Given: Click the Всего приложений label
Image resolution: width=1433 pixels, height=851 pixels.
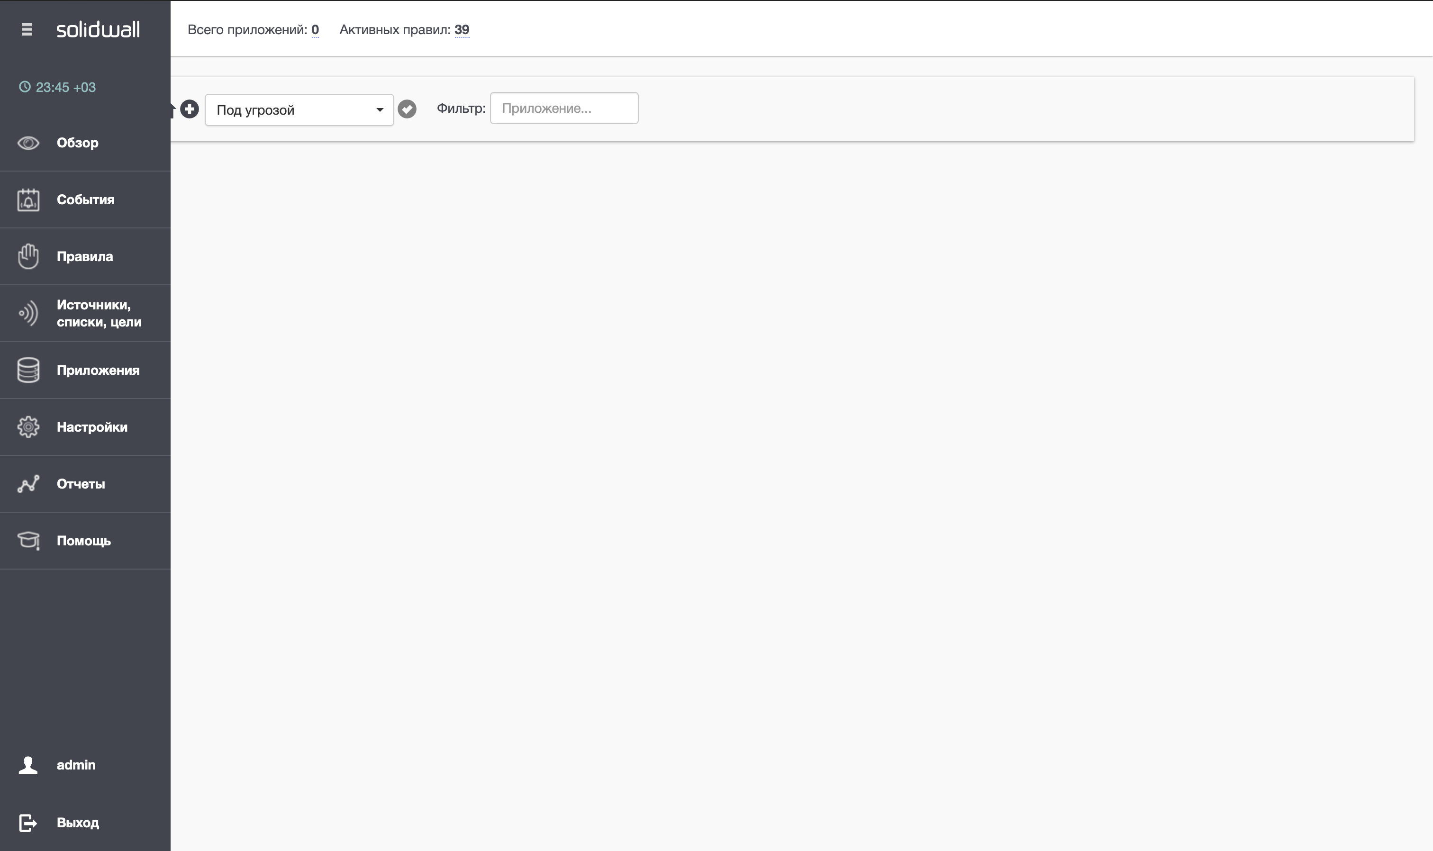Looking at the screenshot, I should pos(248,30).
